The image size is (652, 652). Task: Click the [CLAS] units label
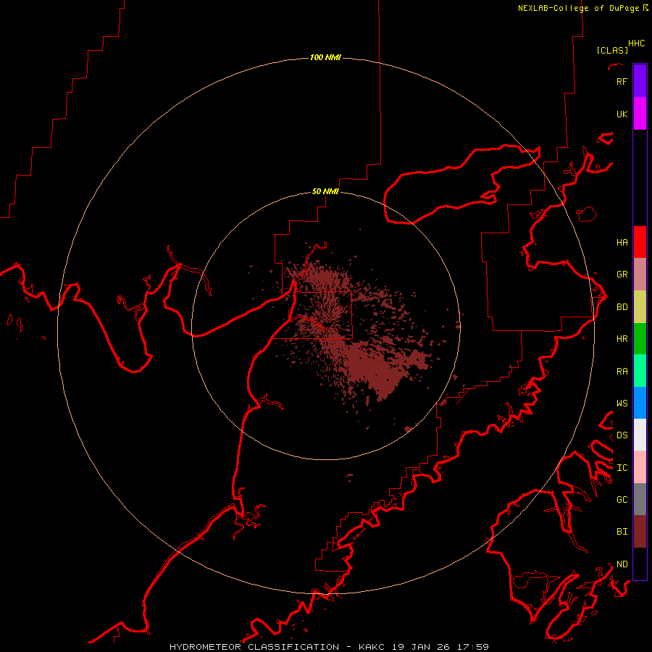[x=612, y=50]
